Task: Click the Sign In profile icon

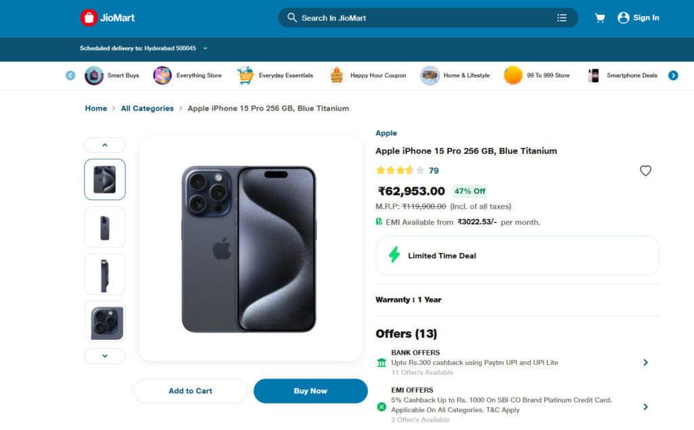Action: click(624, 18)
